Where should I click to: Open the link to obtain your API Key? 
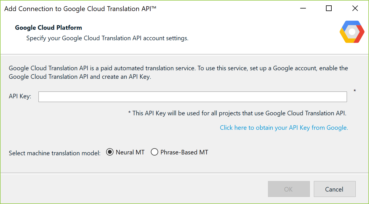pos(284,128)
